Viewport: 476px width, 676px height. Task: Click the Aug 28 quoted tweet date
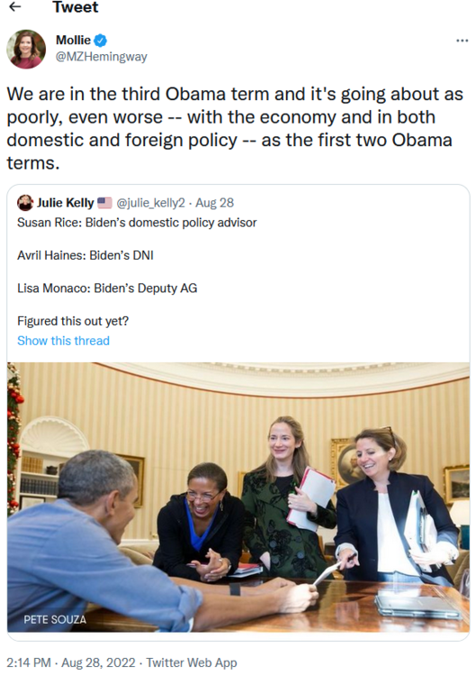click(215, 203)
